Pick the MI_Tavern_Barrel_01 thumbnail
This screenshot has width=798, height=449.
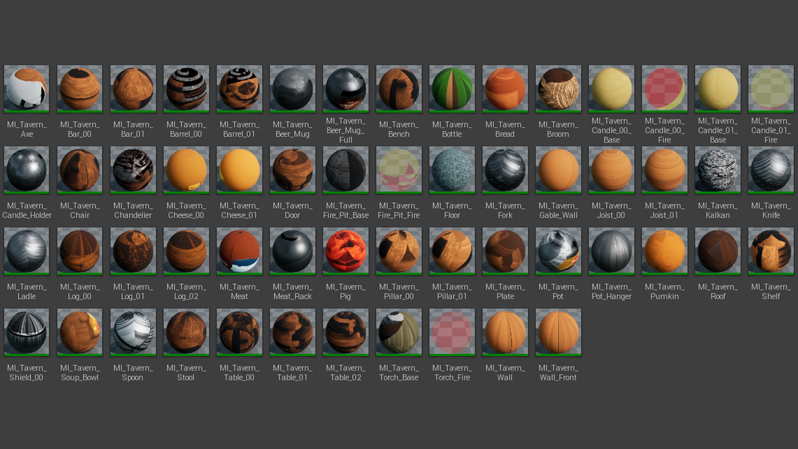click(x=239, y=89)
